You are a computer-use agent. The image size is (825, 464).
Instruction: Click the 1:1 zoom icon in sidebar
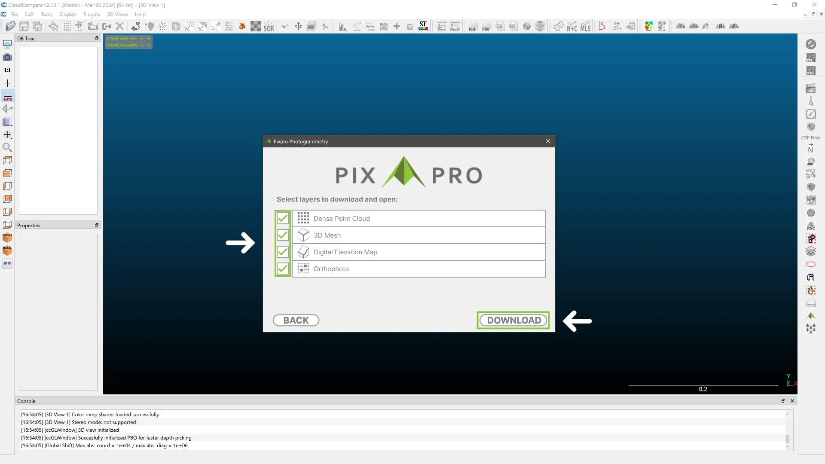(7, 70)
